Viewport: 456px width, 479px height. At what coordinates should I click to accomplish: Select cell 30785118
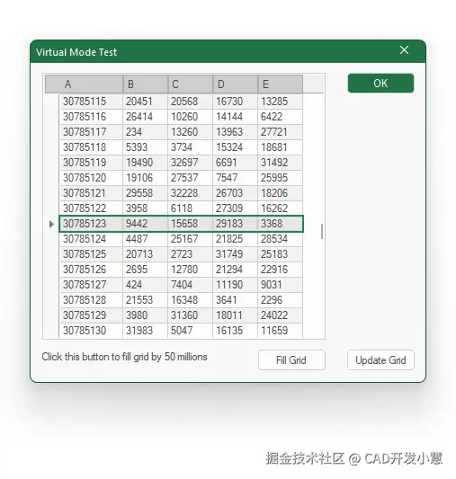[x=91, y=147]
